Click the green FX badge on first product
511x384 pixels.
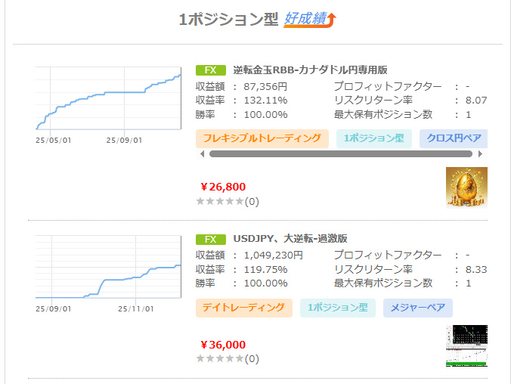pyautogui.click(x=210, y=70)
